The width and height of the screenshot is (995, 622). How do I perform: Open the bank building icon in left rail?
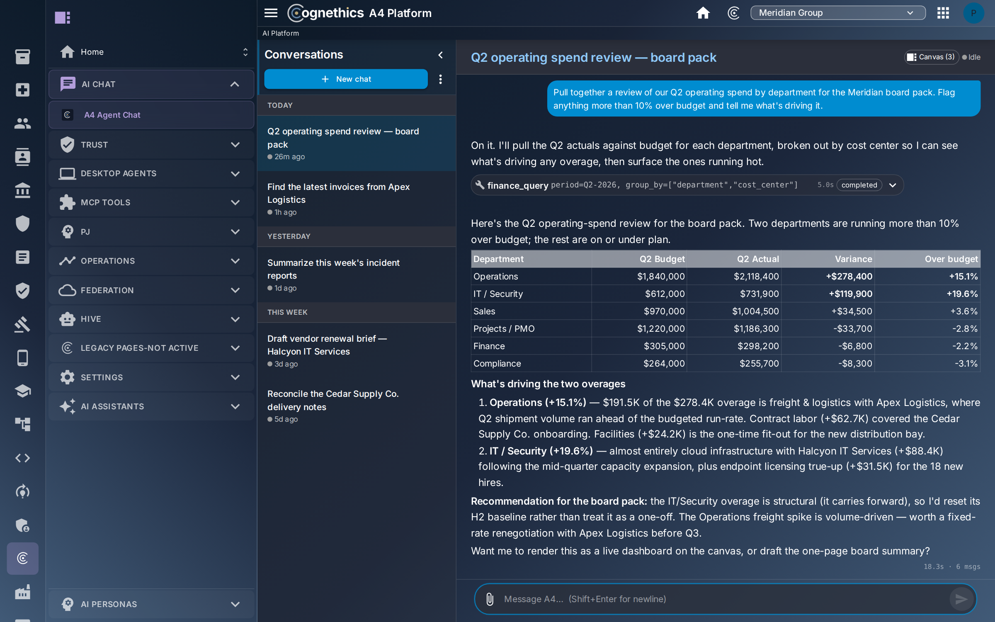pos(22,190)
